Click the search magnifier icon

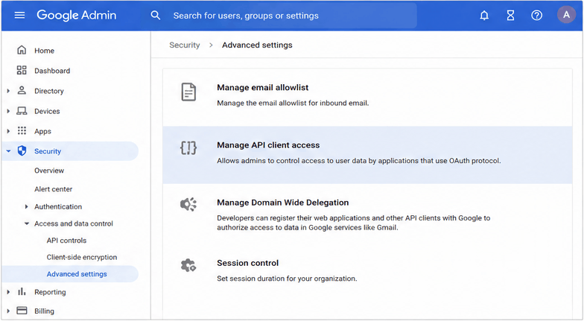pos(155,15)
